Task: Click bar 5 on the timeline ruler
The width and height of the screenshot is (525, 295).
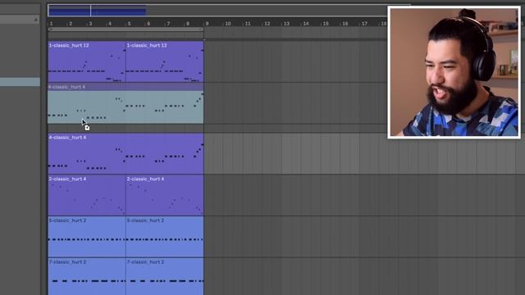Action: pos(129,24)
